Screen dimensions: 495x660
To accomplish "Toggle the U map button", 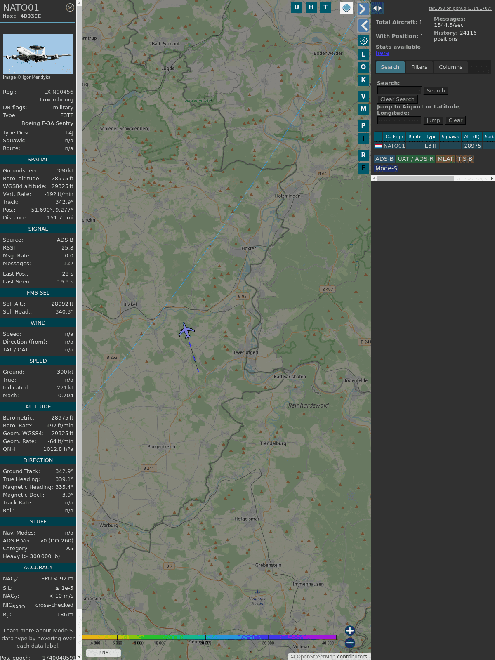I will 297,7.
